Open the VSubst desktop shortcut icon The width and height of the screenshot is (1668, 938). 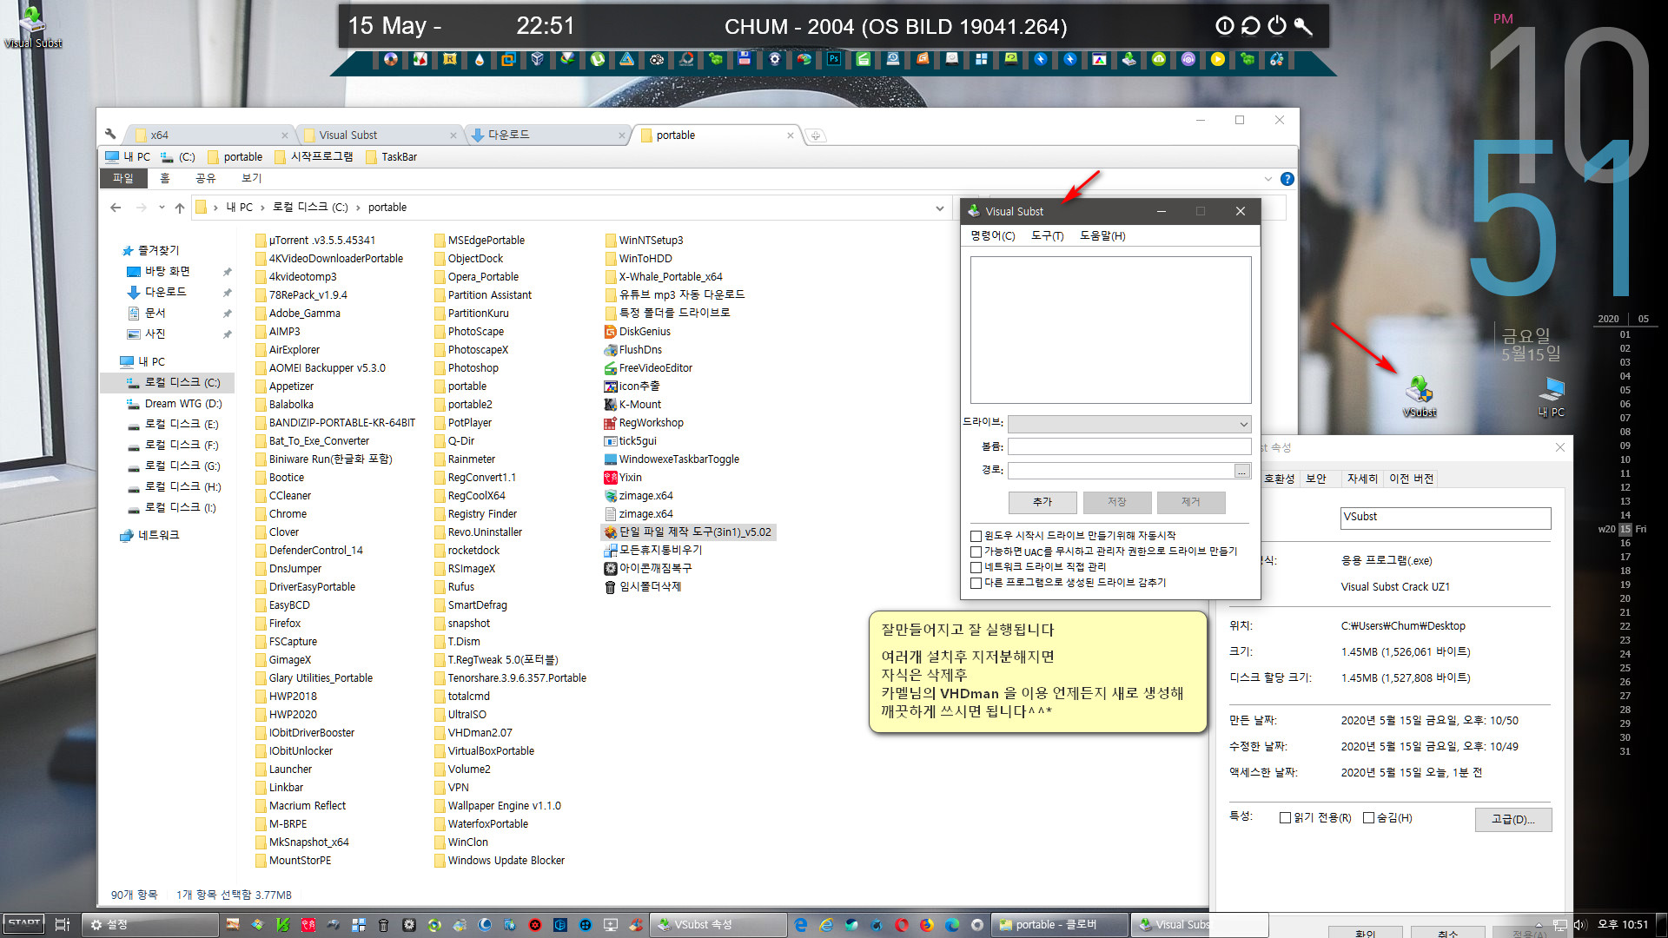1420,396
